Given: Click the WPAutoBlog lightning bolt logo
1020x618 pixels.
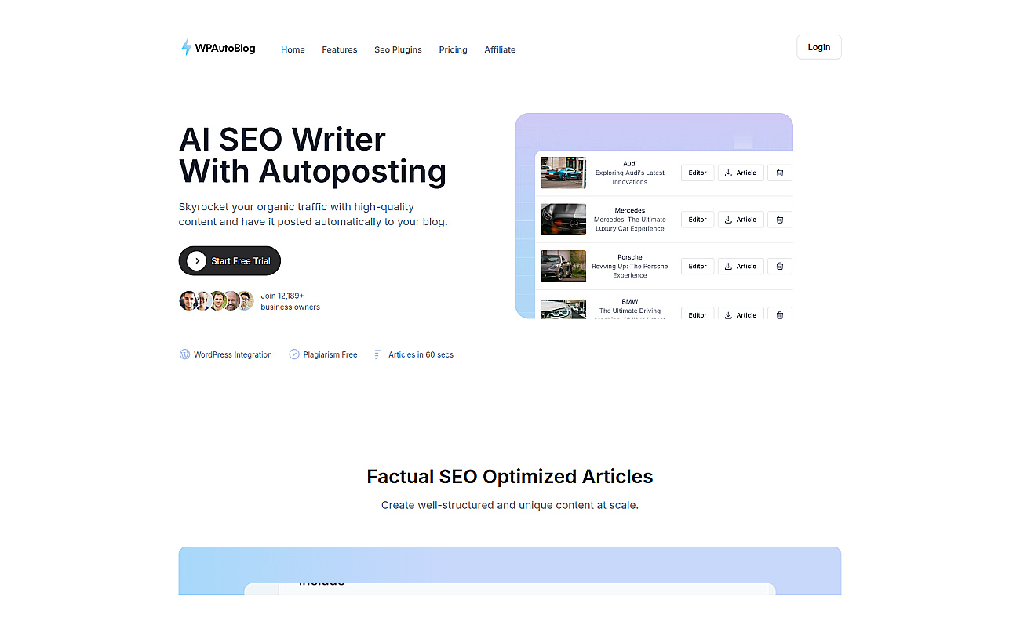Looking at the screenshot, I should [x=186, y=48].
